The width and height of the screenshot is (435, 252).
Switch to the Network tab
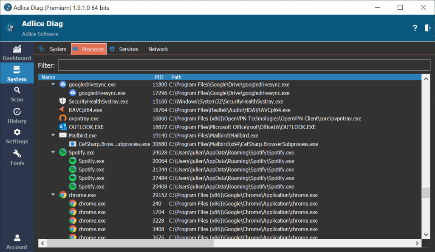[158, 49]
